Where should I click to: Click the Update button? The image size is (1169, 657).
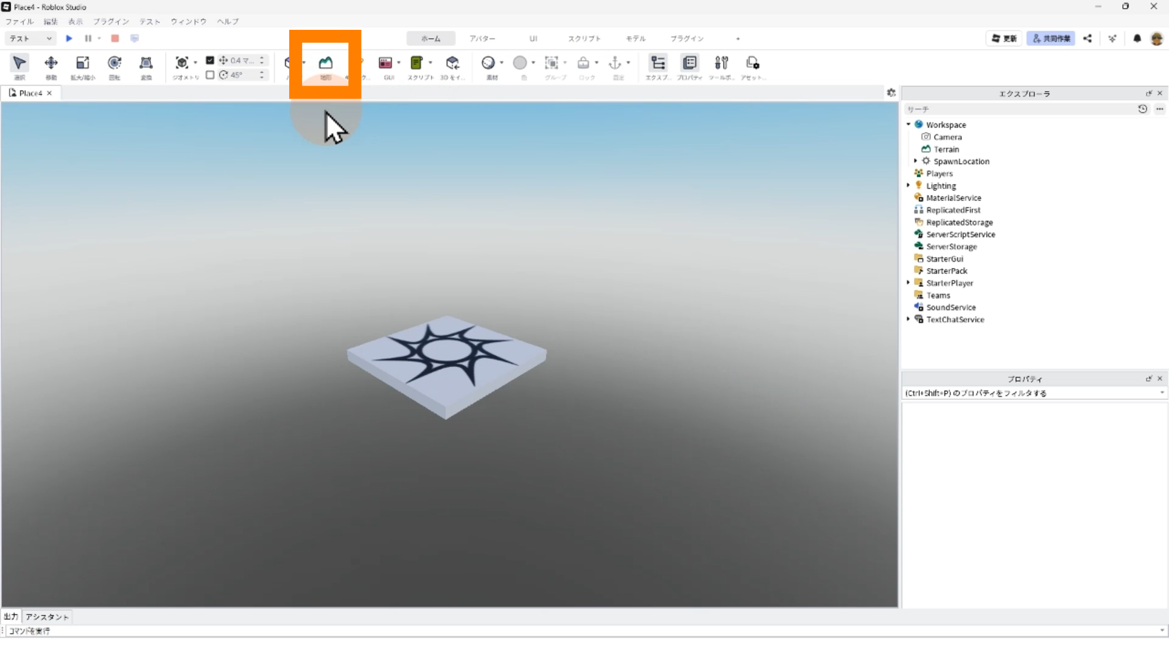pyautogui.click(x=1004, y=38)
